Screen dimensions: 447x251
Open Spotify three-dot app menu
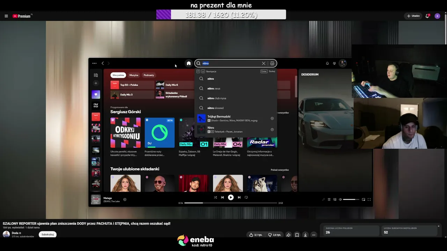(94, 63)
